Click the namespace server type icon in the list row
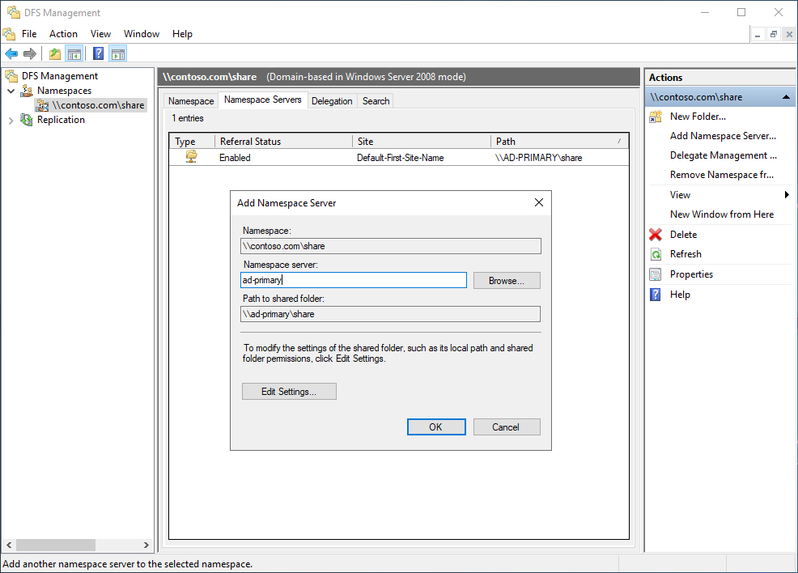 click(191, 157)
